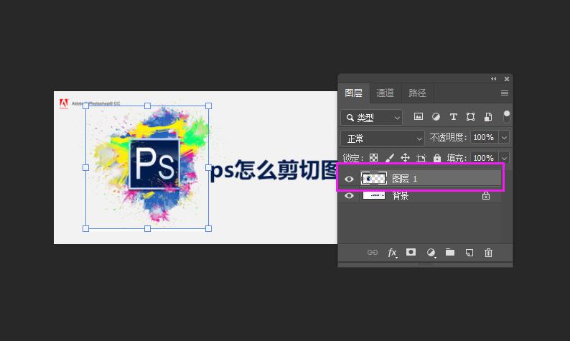Delete layer with trash icon
Viewport: 570px width, 341px height.
tap(488, 252)
